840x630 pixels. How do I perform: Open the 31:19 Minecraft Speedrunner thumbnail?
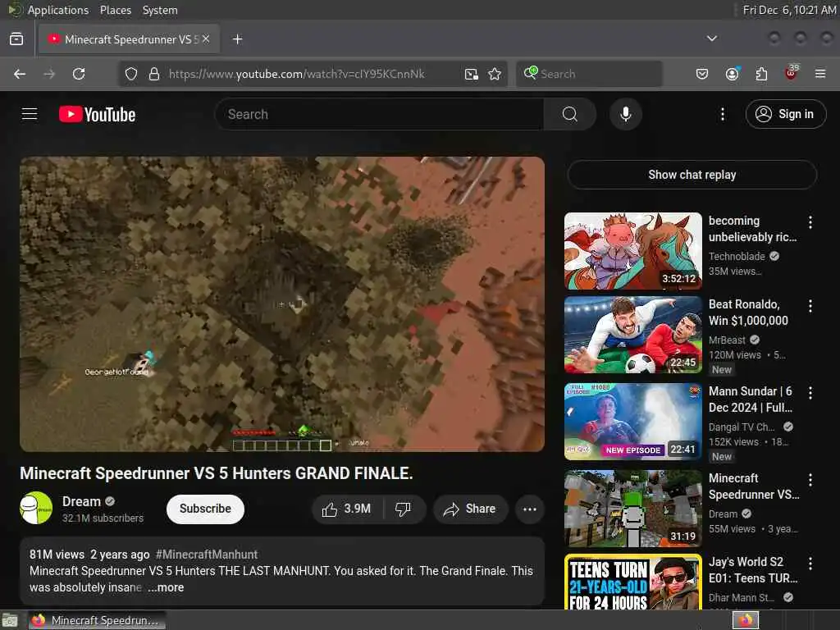(x=633, y=509)
